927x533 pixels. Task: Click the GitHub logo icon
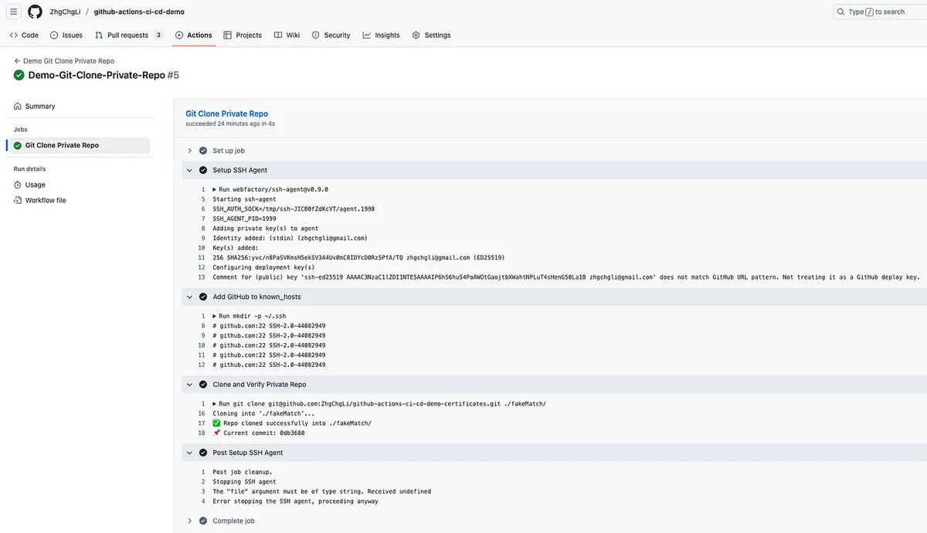tap(35, 12)
